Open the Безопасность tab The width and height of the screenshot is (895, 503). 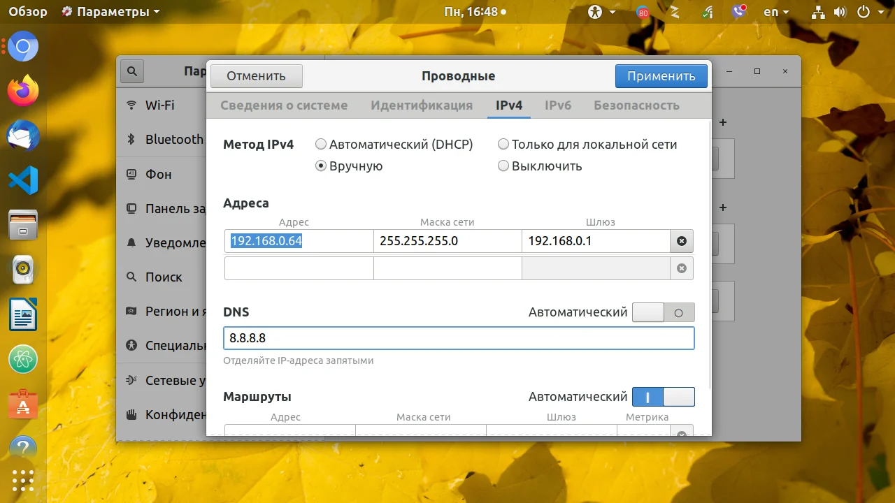point(636,105)
